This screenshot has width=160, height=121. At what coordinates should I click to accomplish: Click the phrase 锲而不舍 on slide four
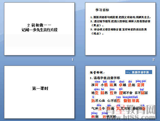point(126,93)
